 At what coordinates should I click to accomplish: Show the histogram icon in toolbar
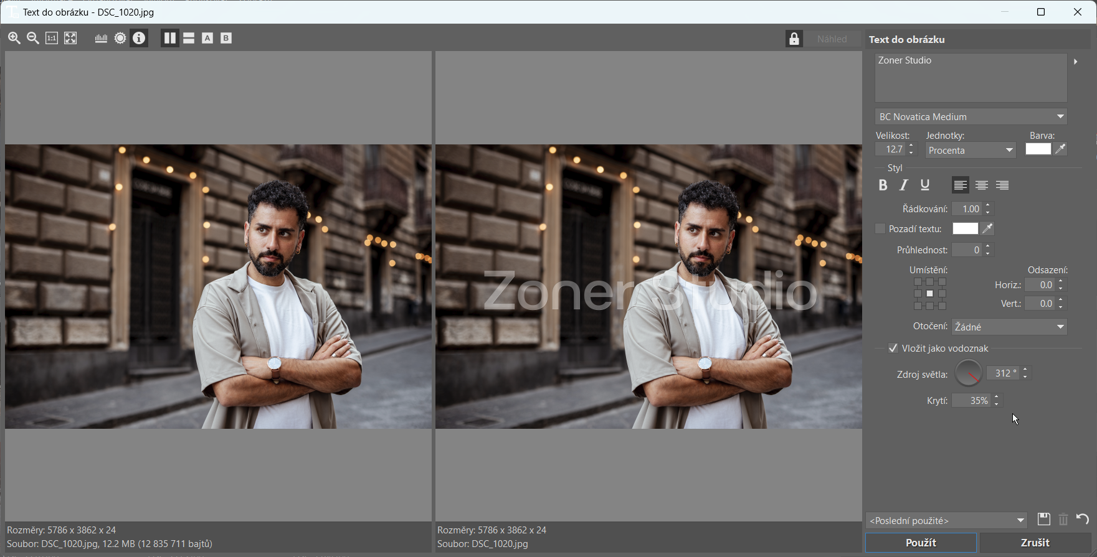point(101,38)
